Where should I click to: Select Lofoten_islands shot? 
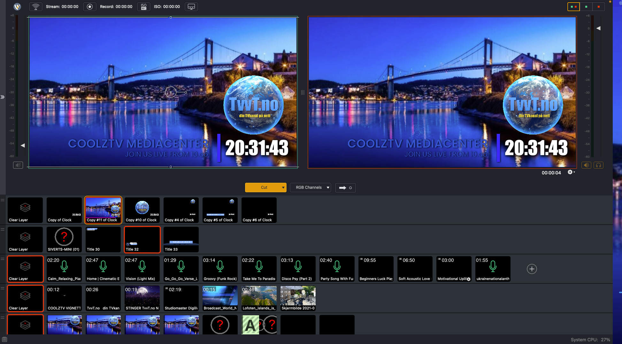pyautogui.click(x=259, y=298)
